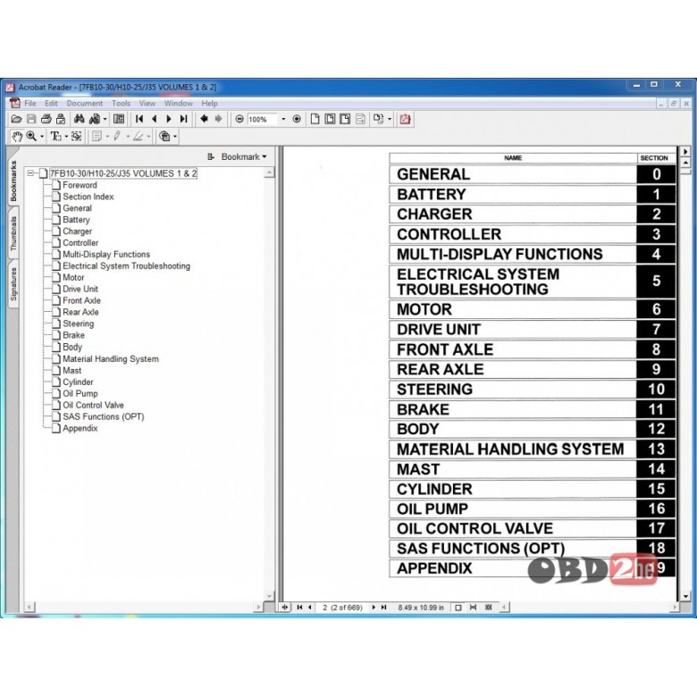This screenshot has height=697, width=697.
Task: Click status bar first page arrow
Action: point(299,608)
